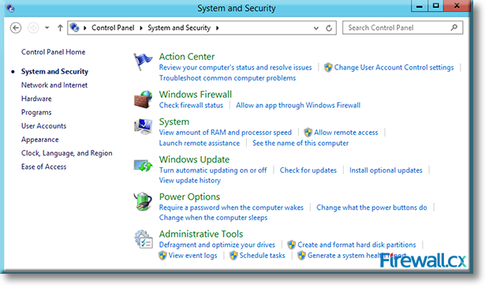Open Control Panel Home
Screen dimensions: 489x288
pos(54,52)
